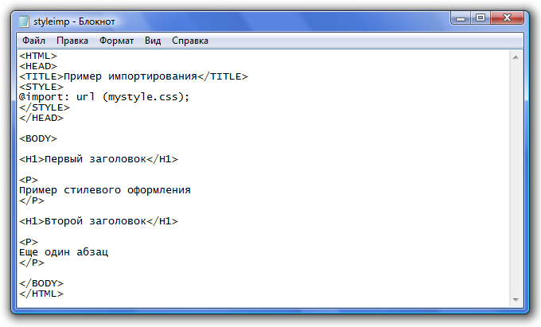Open the Файл menu
541x327 pixels.
tap(33, 41)
